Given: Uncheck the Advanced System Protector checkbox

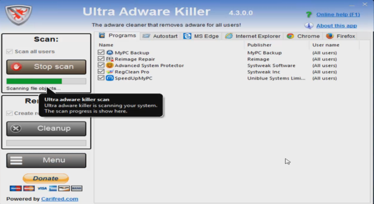Looking at the screenshot, I should point(101,65).
